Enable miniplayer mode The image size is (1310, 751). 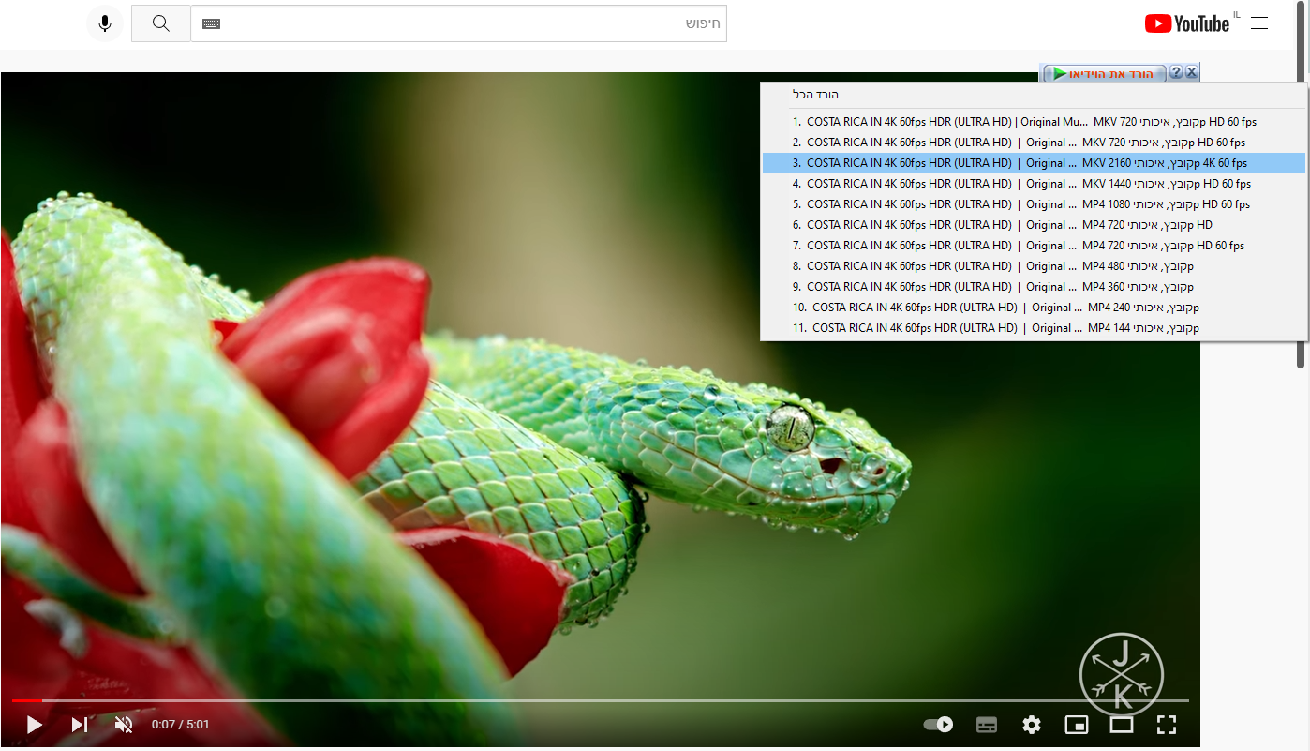(1077, 725)
